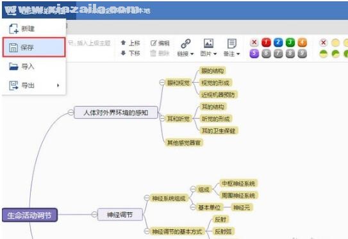Choose 导入 import from the menu

pyautogui.click(x=34, y=67)
